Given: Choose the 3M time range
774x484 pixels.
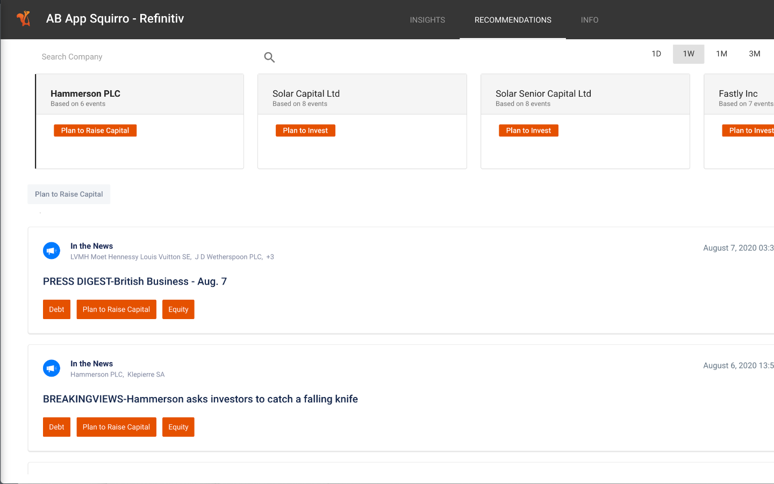Looking at the screenshot, I should point(755,54).
